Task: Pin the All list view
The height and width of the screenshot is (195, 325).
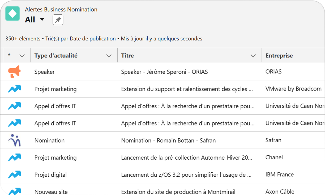Action: click(58, 20)
